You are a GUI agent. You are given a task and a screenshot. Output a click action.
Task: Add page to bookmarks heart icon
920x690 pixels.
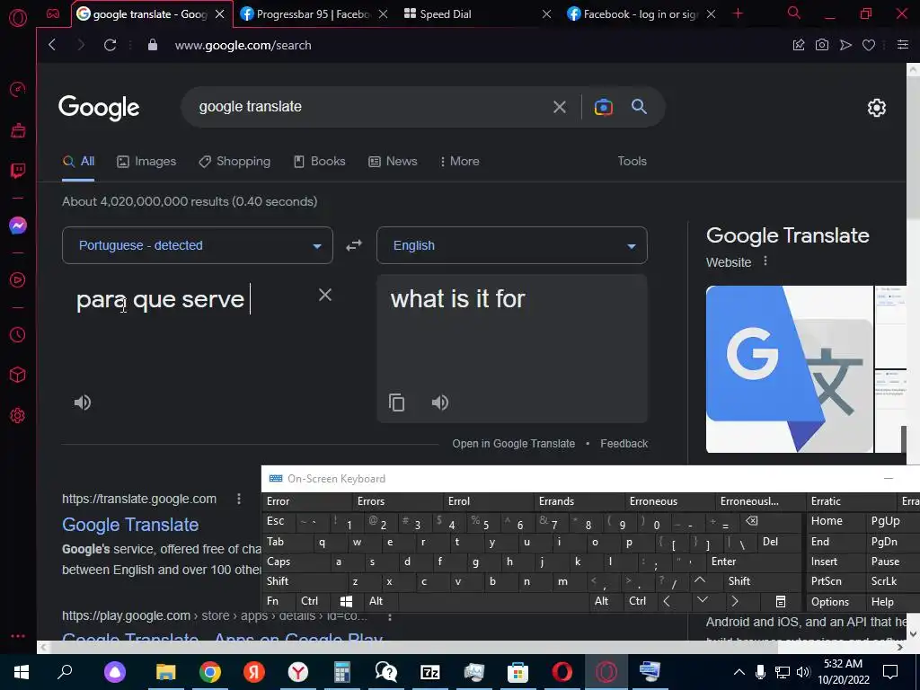click(869, 45)
